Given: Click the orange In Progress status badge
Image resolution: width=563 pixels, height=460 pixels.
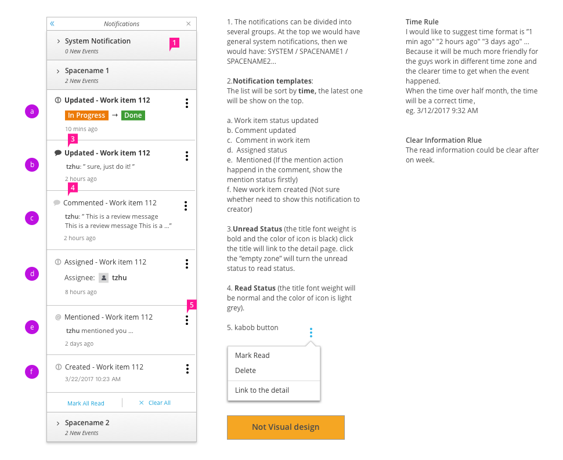Looking at the screenshot, I should [86, 115].
